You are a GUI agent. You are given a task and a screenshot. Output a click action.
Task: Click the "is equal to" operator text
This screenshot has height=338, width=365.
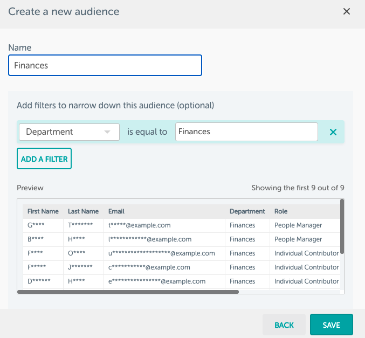147,132
